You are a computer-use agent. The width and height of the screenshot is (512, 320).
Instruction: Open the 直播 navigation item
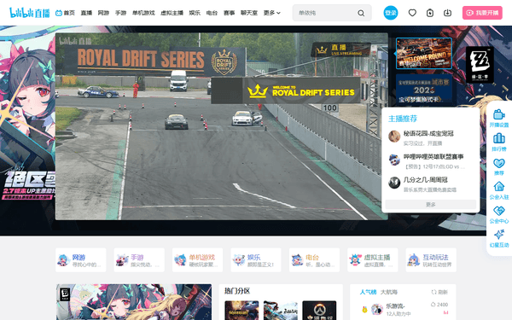coord(86,13)
